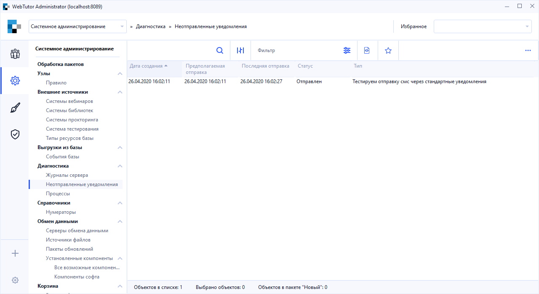Collapse the Корзина section
Viewport: 539px width, 294px height.
120,286
